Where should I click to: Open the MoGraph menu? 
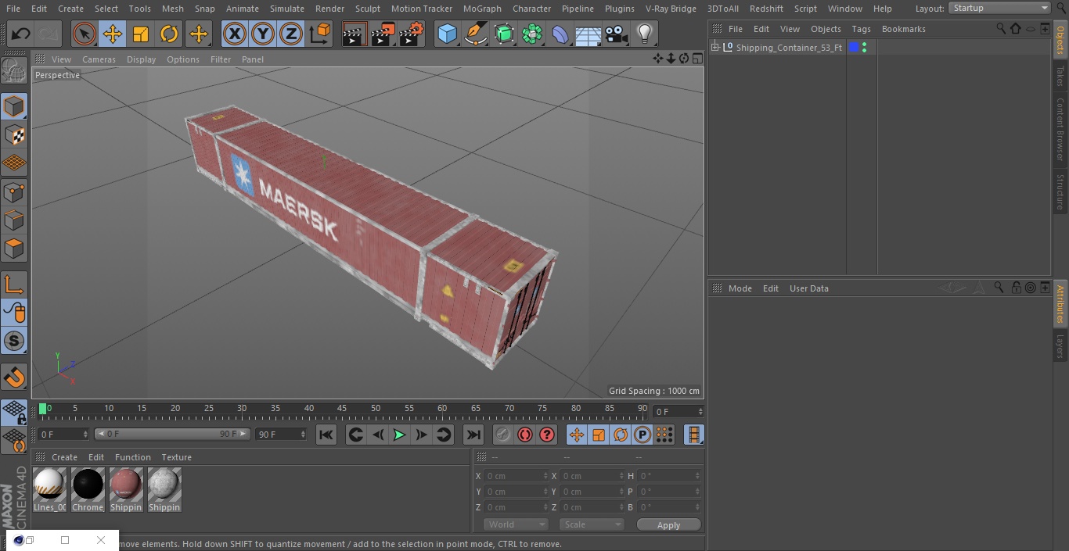coord(482,9)
